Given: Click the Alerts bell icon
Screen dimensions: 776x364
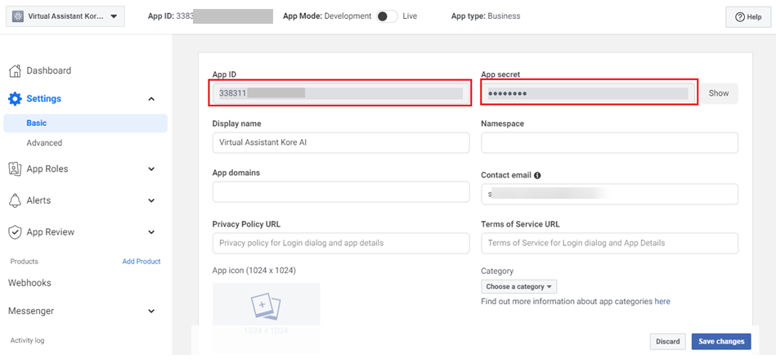Looking at the screenshot, I should tap(15, 200).
